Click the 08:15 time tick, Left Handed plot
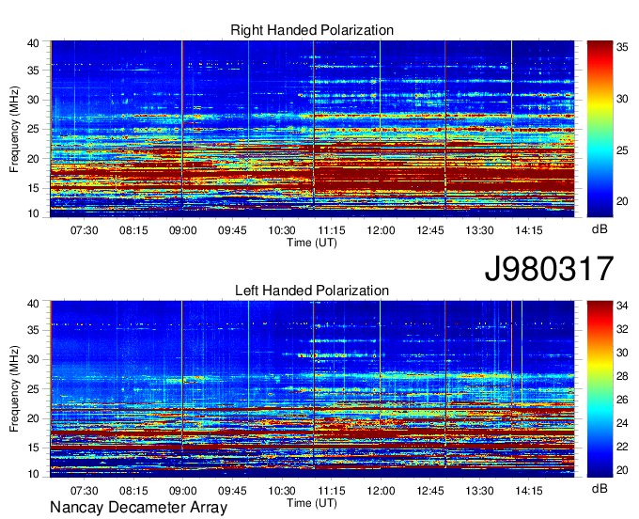The width and height of the screenshot is (639, 519). pos(133,491)
